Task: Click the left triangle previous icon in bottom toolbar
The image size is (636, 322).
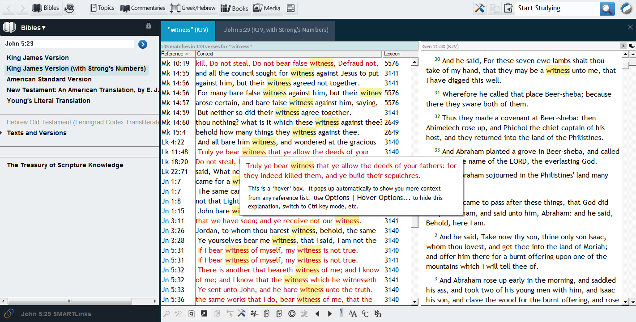Action: click(x=317, y=314)
